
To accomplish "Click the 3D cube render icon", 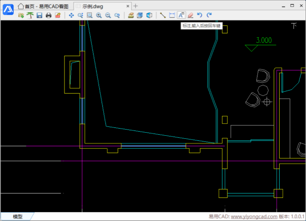I will 150,15.
